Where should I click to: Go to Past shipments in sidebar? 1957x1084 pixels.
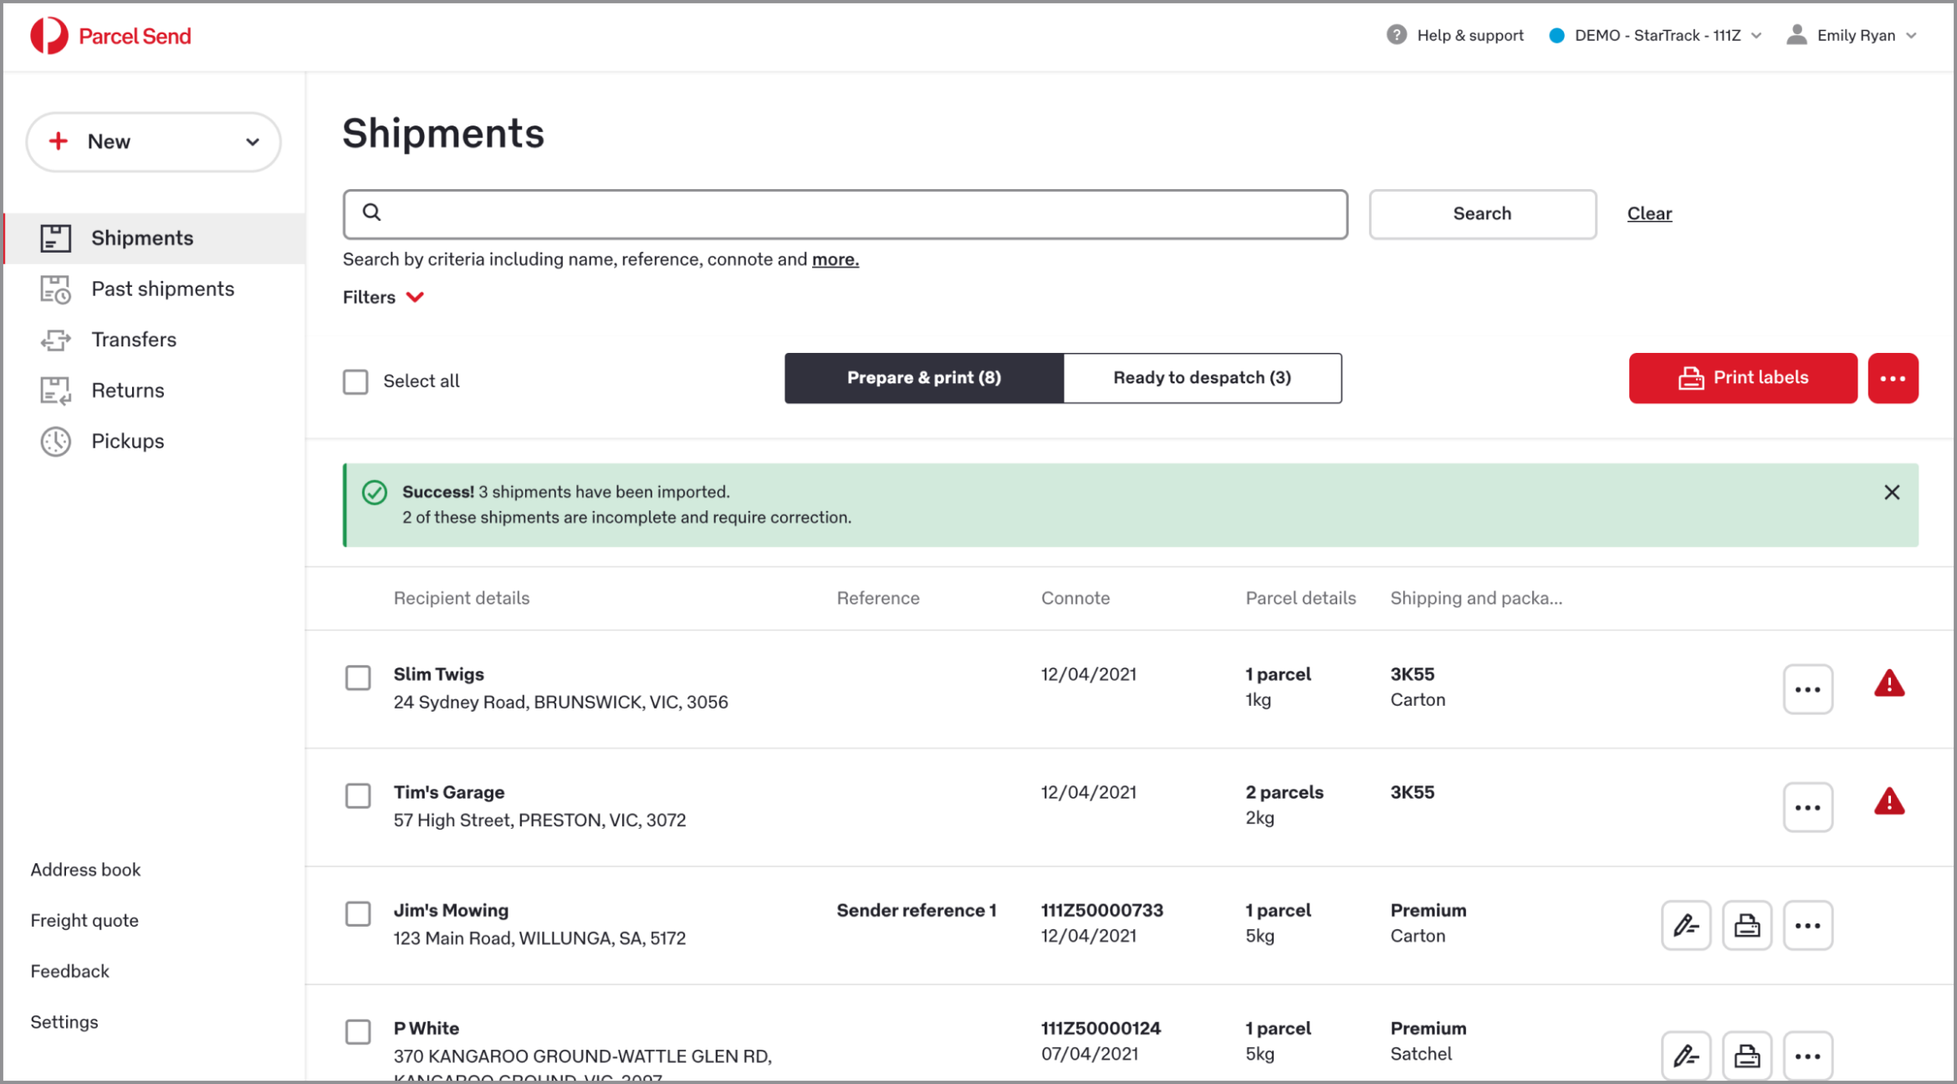pos(162,289)
